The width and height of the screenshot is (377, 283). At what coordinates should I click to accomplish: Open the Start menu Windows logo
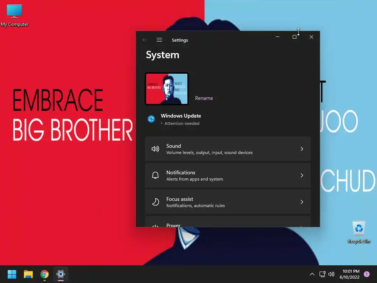(12, 274)
